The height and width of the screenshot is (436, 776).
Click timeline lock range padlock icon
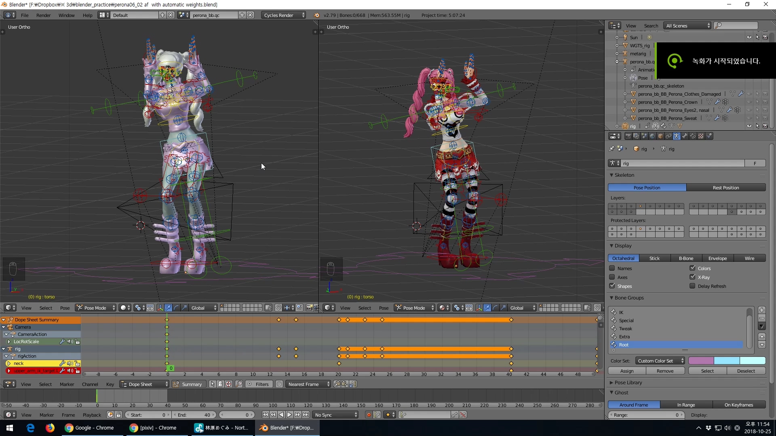click(118, 415)
